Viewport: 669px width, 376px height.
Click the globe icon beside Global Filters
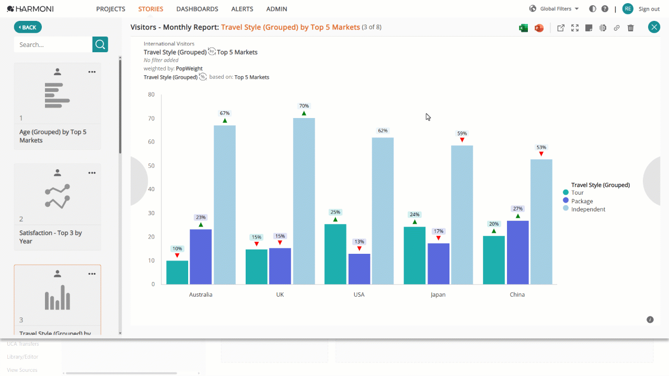533,8
